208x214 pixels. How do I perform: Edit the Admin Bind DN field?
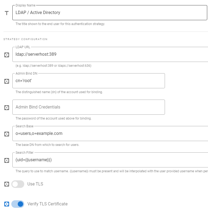[89, 81]
